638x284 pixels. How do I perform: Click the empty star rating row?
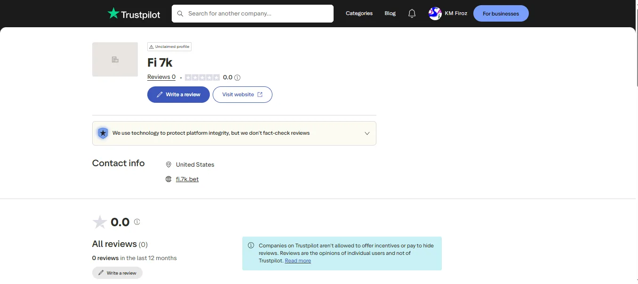[202, 77]
